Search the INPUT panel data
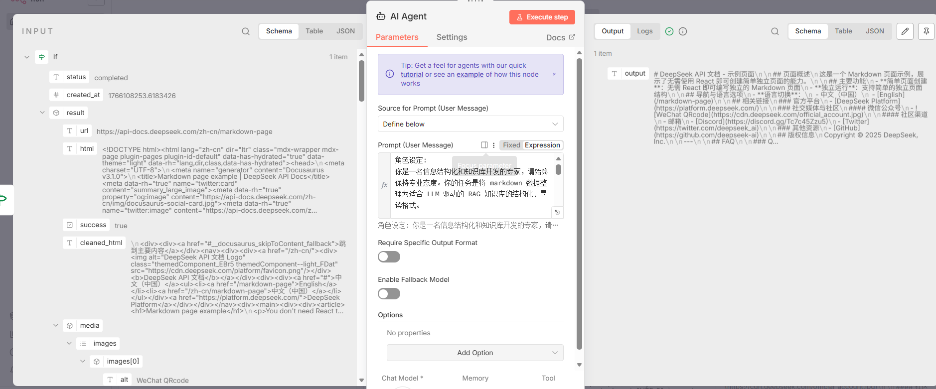936x389 pixels. tap(246, 31)
